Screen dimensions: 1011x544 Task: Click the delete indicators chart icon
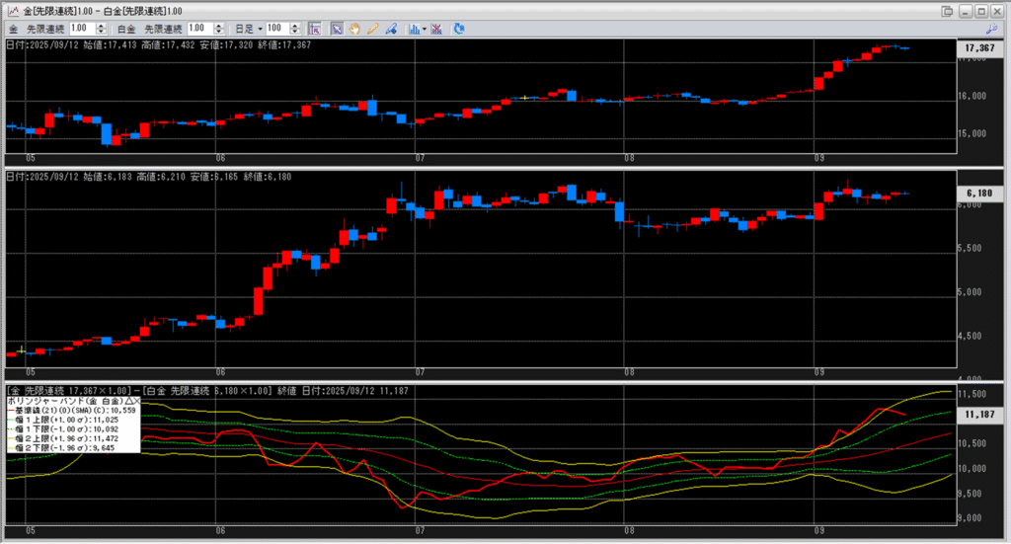[436, 29]
